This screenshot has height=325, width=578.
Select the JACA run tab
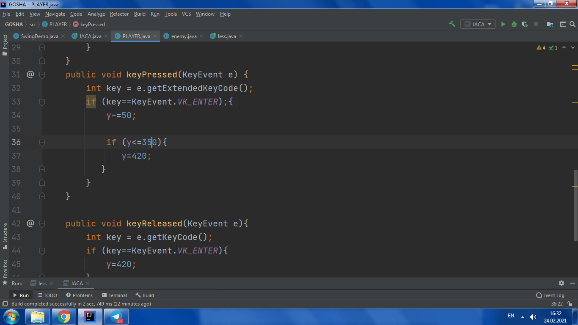(77, 284)
